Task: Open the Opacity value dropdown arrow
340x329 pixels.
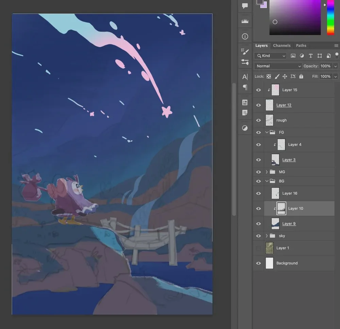Action: [x=336, y=66]
